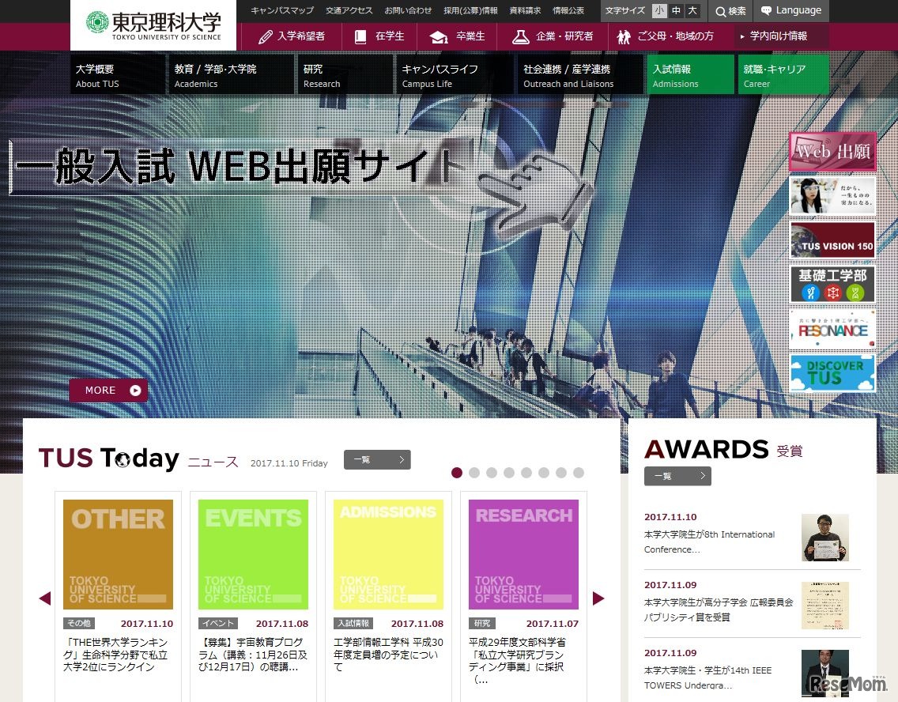
Task: Open the DISCOVER TUS side banner
Action: 832,373
